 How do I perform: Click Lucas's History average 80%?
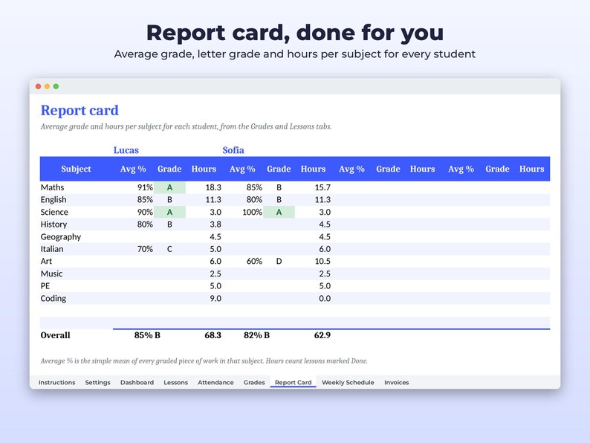click(x=145, y=224)
